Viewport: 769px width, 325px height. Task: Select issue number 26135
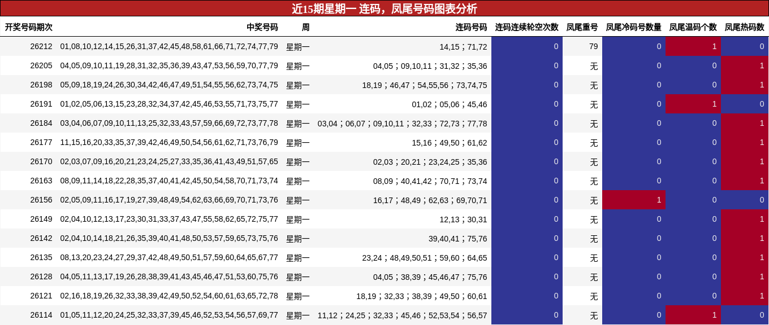41,257
